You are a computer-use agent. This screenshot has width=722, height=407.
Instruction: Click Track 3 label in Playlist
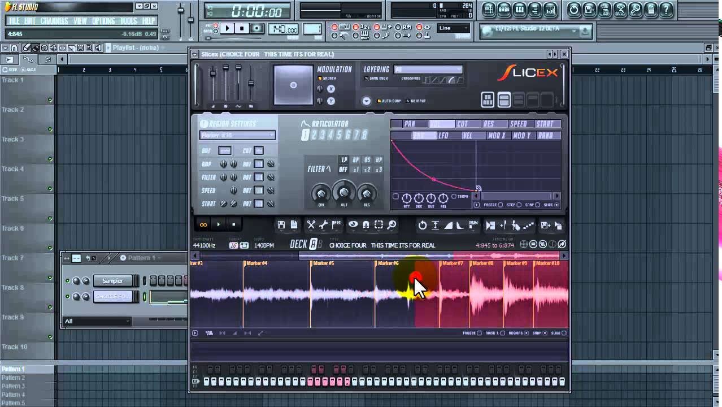tap(12, 139)
